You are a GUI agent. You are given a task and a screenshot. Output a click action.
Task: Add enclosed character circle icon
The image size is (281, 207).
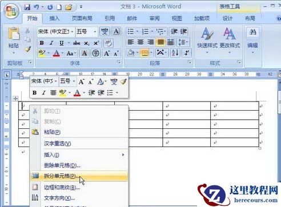pos(95,53)
